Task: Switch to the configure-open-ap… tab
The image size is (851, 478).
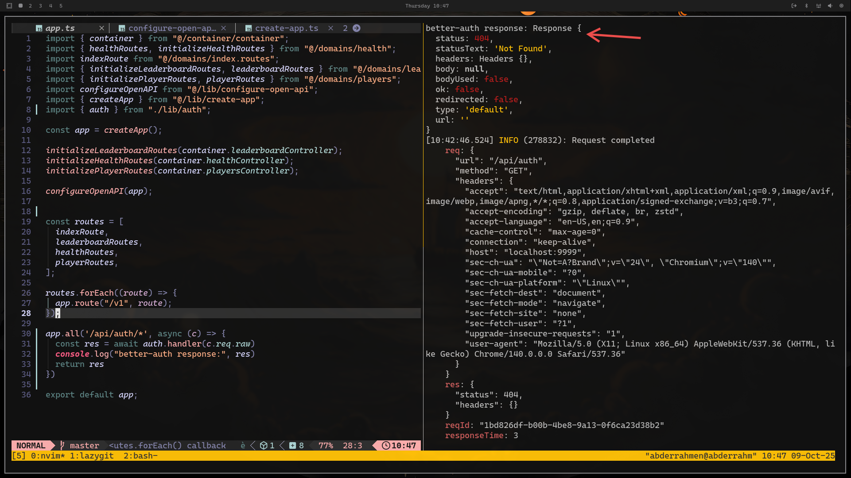Action: [172, 28]
